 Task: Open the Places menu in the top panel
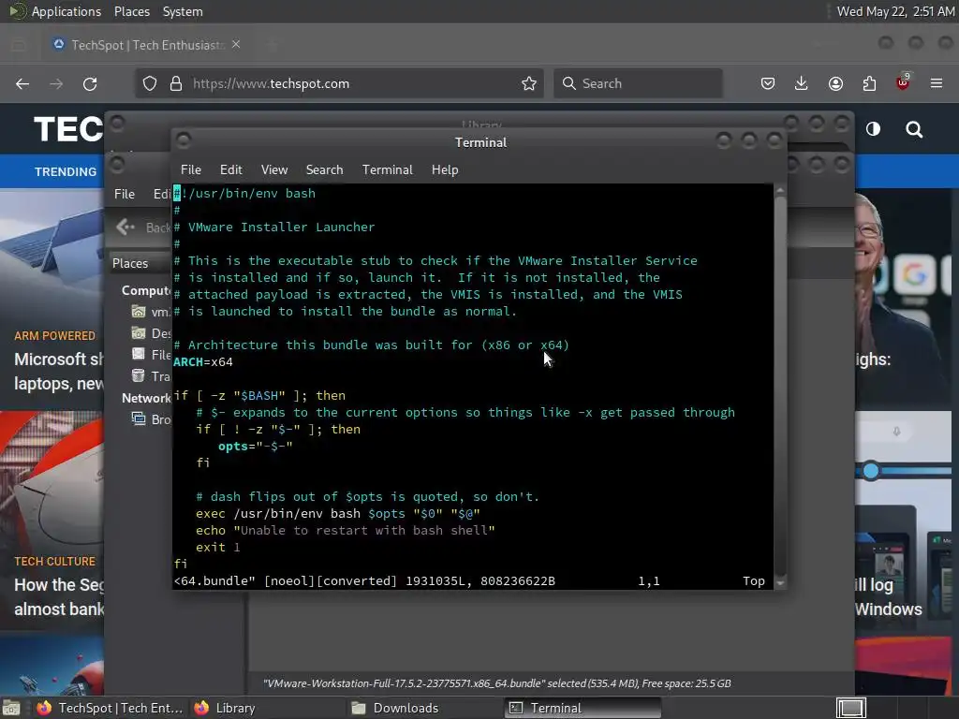[x=131, y=11]
